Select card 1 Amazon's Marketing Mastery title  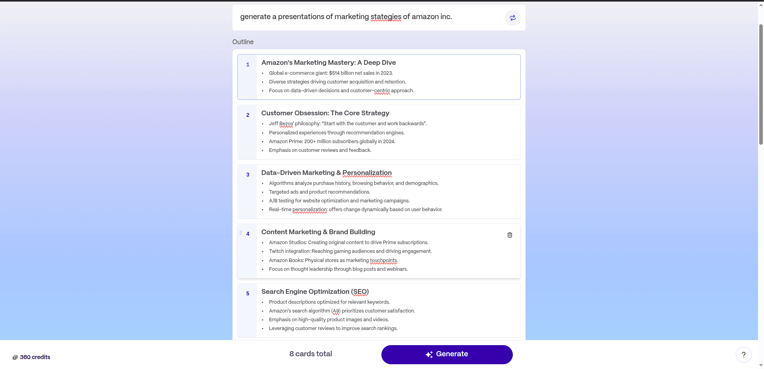(328, 62)
